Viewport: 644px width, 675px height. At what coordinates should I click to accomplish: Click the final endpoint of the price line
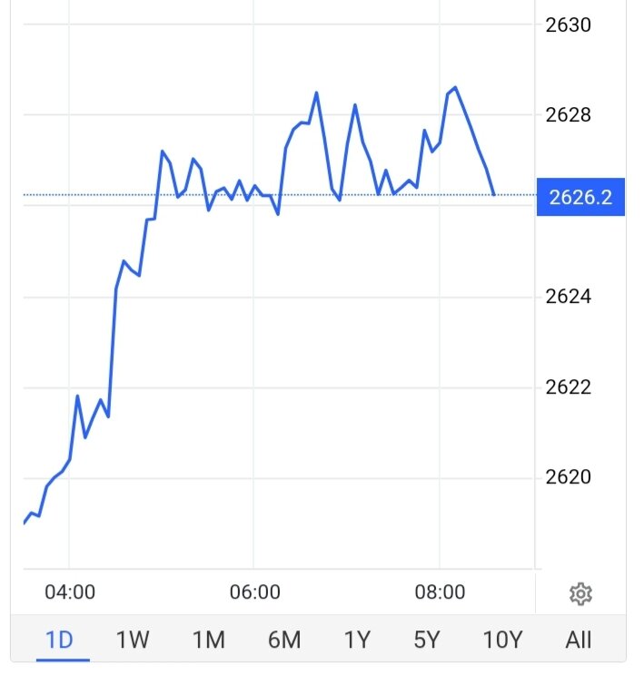coord(494,195)
